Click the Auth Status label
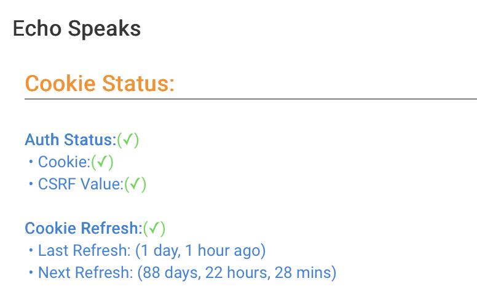 [71, 140]
